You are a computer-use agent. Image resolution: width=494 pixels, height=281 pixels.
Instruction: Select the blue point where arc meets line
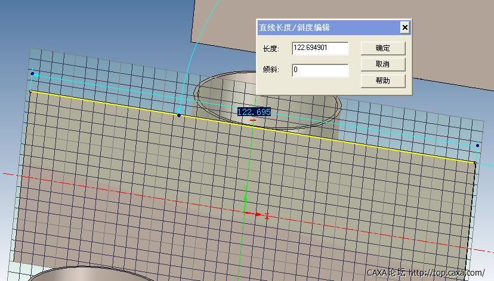[x=179, y=115]
